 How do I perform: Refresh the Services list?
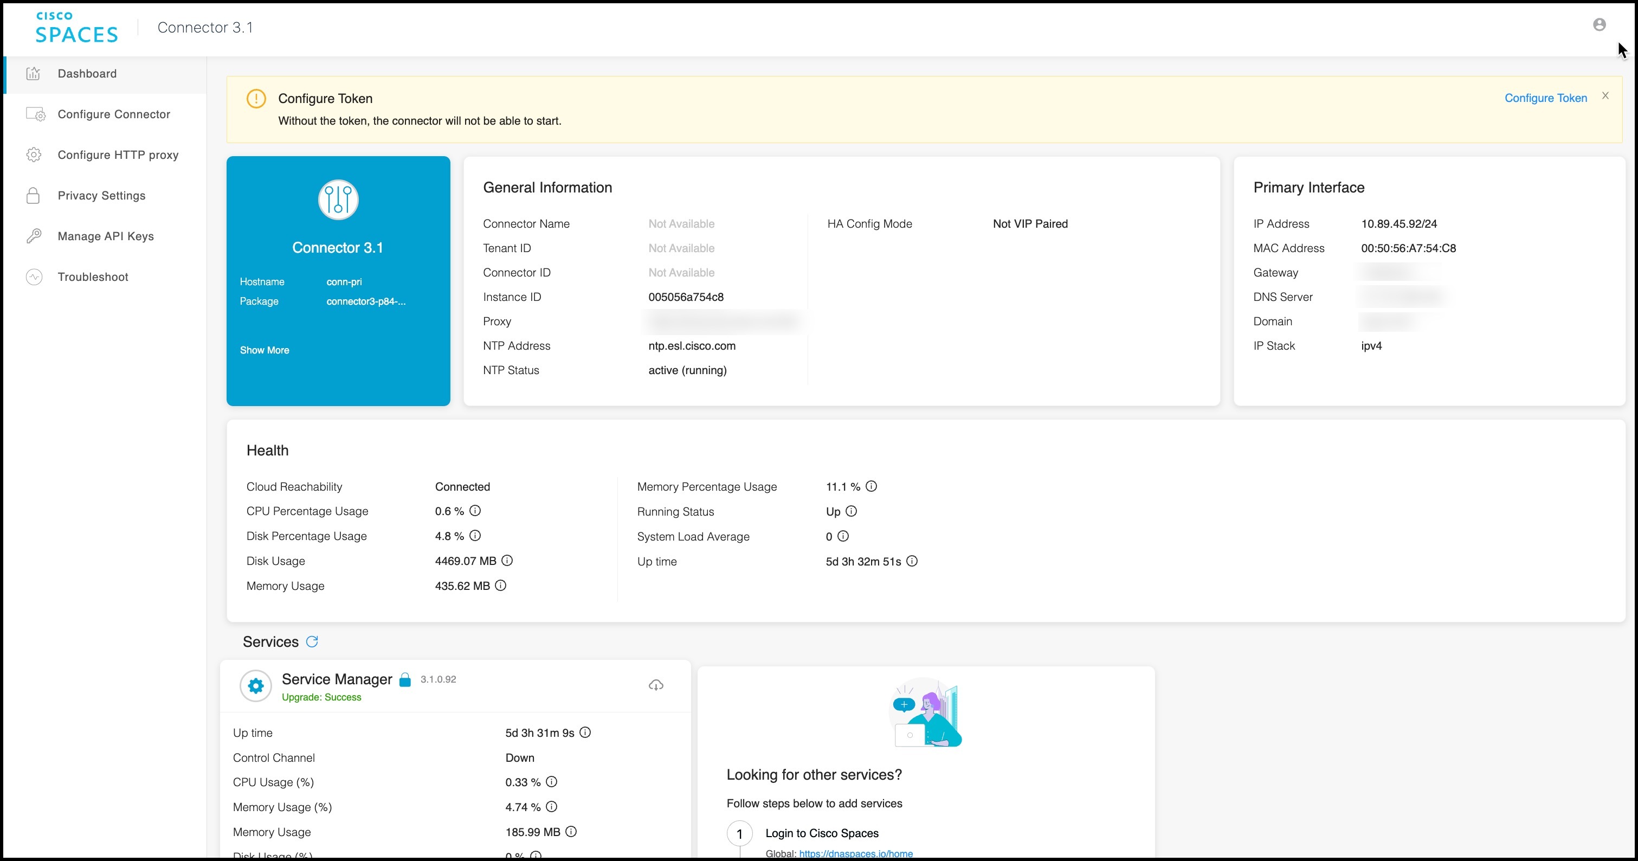point(312,641)
